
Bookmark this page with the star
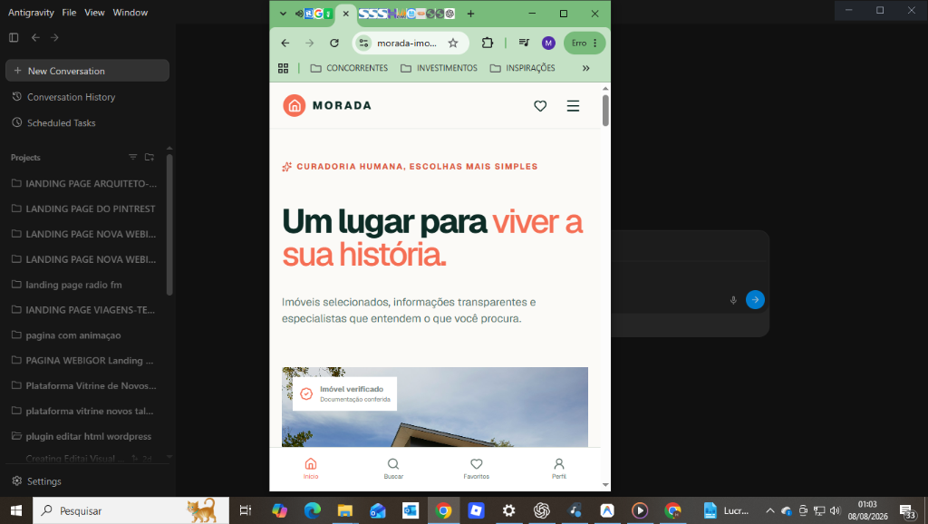click(453, 43)
